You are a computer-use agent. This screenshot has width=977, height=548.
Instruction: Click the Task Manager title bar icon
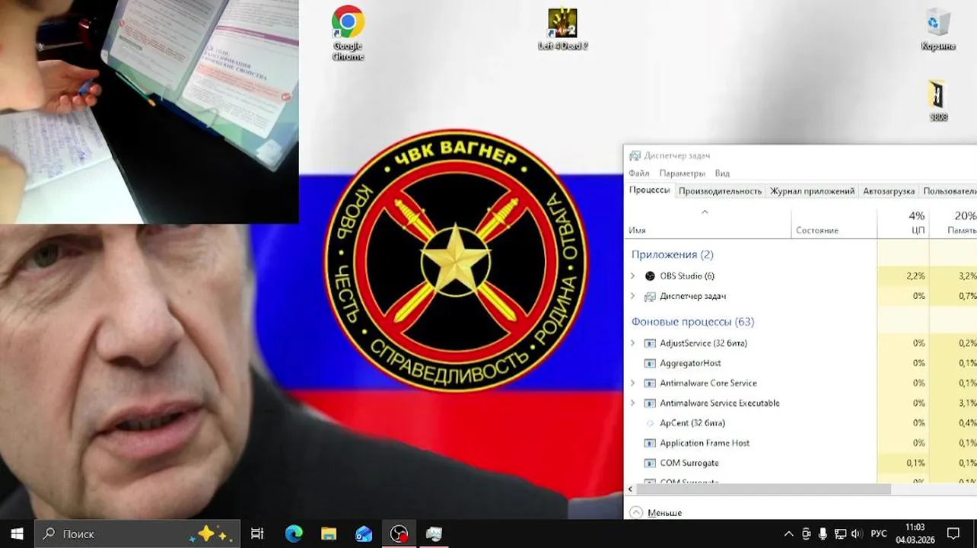pyautogui.click(x=635, y=155)
